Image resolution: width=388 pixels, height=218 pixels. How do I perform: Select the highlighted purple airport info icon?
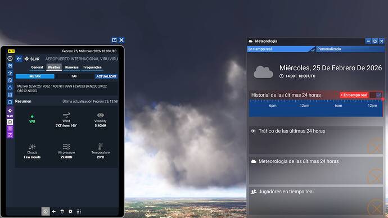(10, 122)
